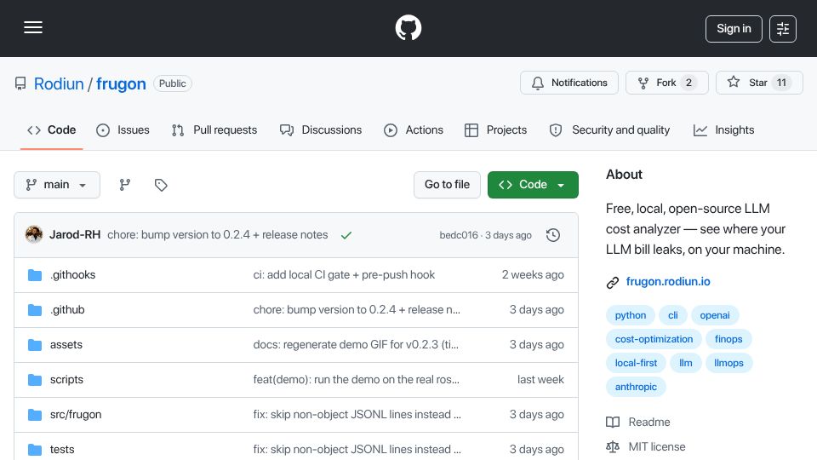Select the python topic tag
The image size is (817, 460).
tap(631, 315)
